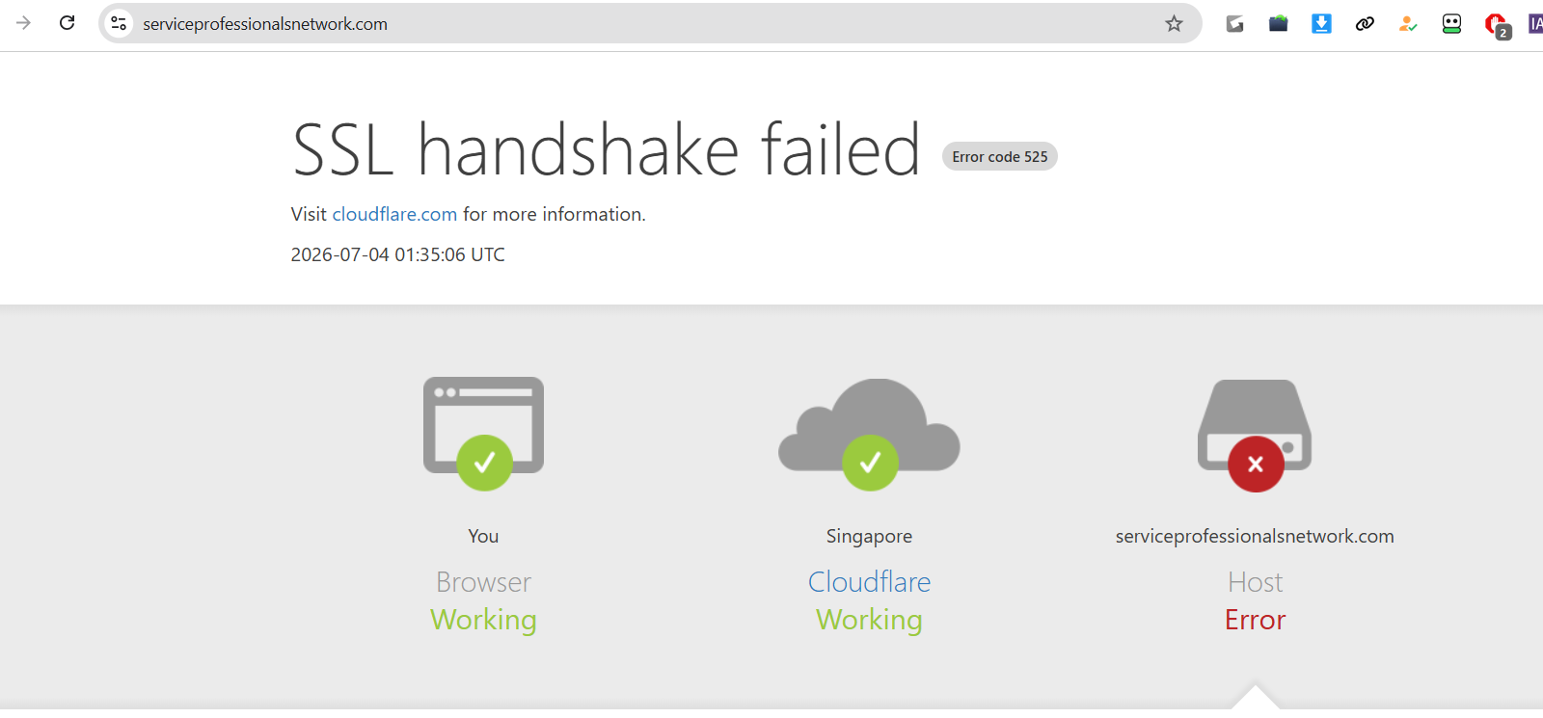Open site information icon in address bar
Viewport: 1543px width, 718px height.
(x=119, y=23)
